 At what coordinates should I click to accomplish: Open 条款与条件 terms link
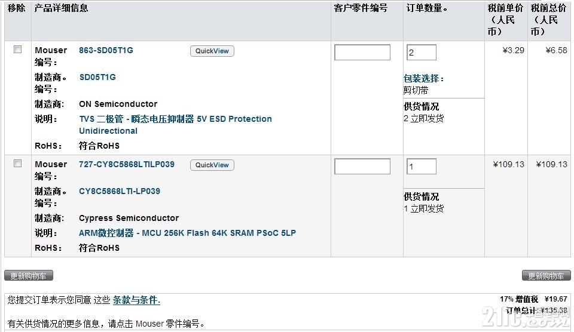[x=136, y=300]
